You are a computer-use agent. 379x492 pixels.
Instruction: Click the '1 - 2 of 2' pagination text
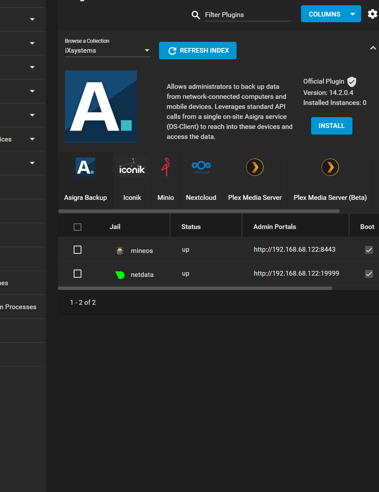coord(83,303)
